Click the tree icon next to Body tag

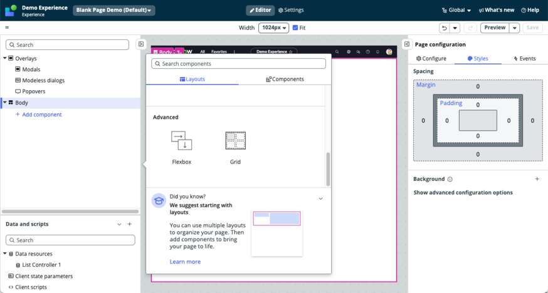pos(179,52)
